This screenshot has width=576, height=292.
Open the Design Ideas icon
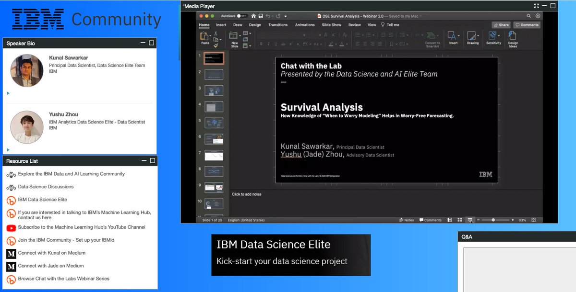click(x=513, y=36)
